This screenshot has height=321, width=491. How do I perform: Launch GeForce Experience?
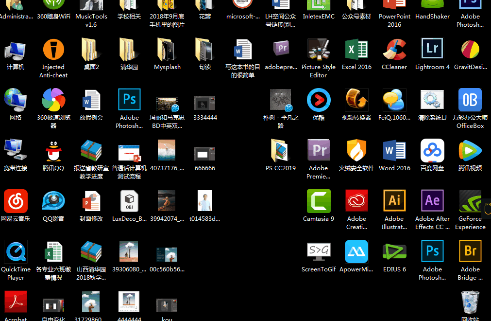tap(470, 201)
